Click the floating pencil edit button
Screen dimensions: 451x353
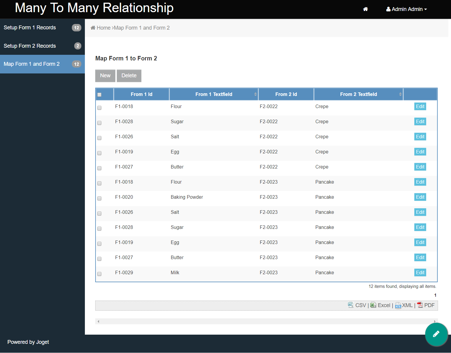pyautogui.click(x=436, y=334)
